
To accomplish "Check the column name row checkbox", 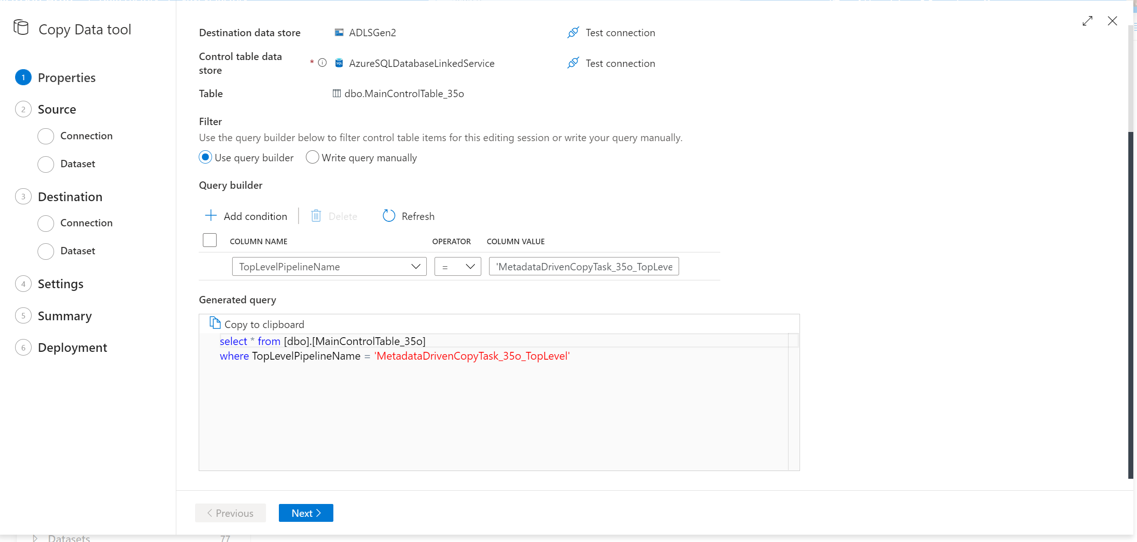I will (210, 241).
